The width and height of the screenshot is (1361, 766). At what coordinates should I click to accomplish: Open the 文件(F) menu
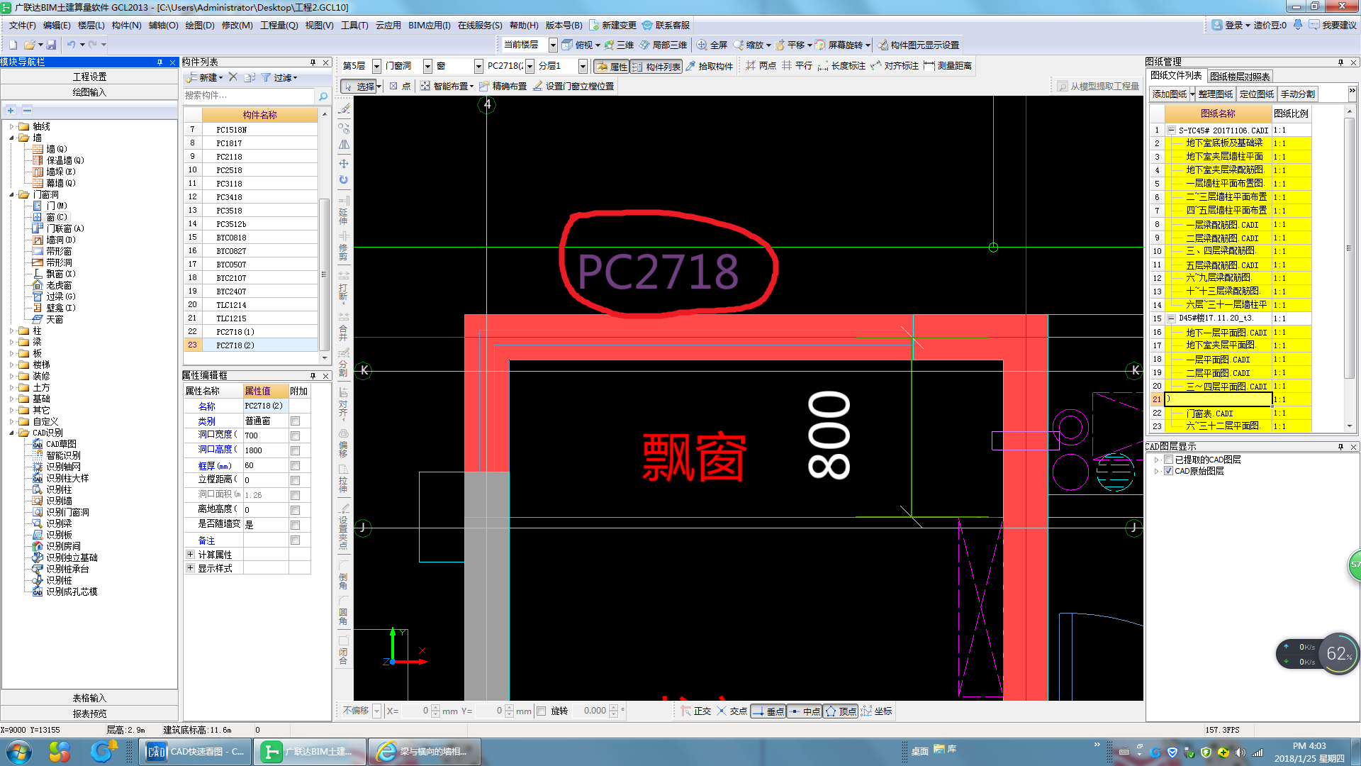coord(22,25)
